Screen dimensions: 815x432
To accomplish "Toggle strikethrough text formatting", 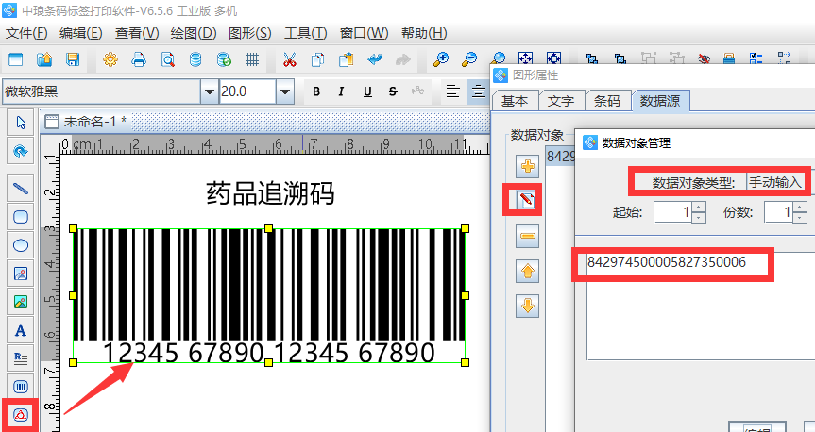I will (x=393, y=91).
